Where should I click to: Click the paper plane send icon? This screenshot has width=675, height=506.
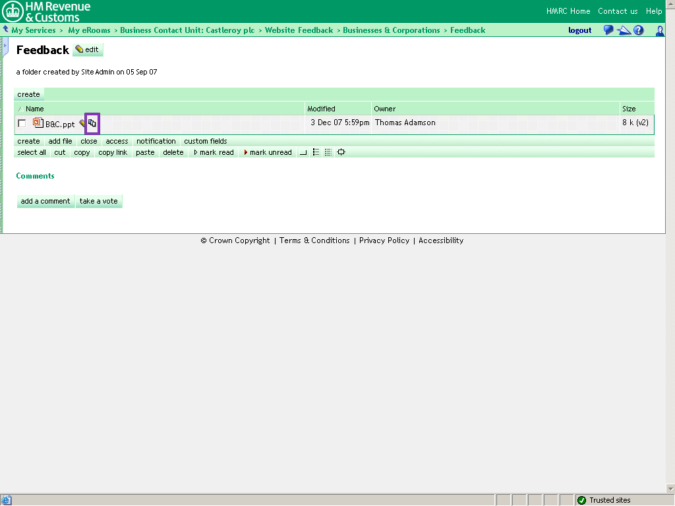[x=624, y=30]
